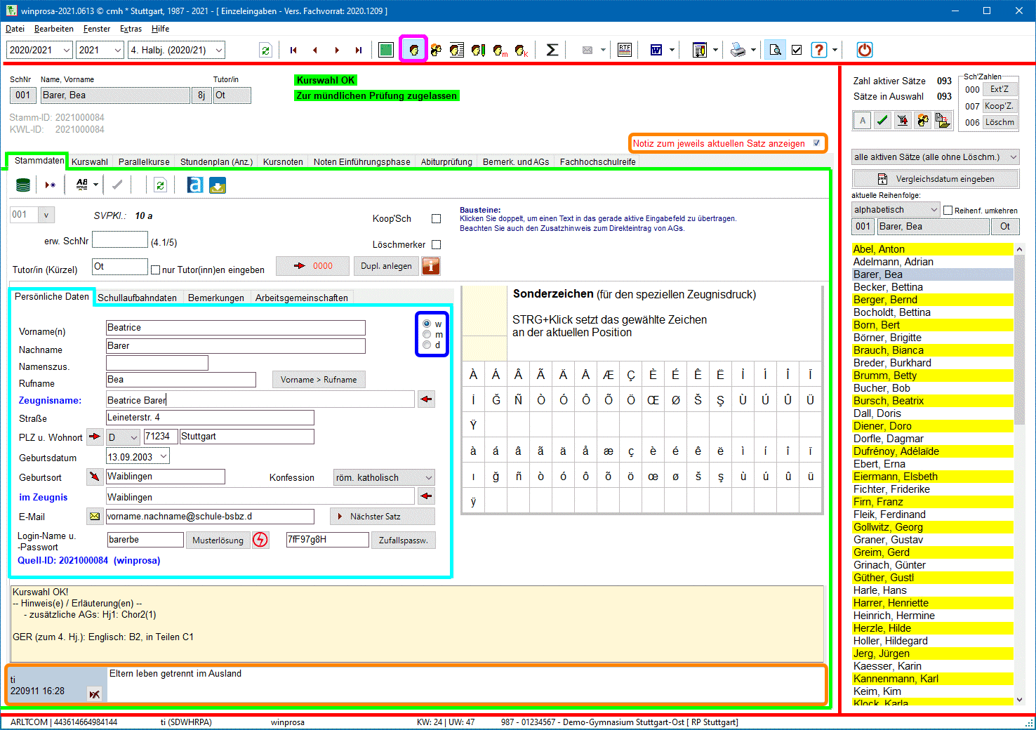Click the envelope icon next to E-Mail
Screen dimensions: 1036x730
pyautogui.click(x=95, y=517)
